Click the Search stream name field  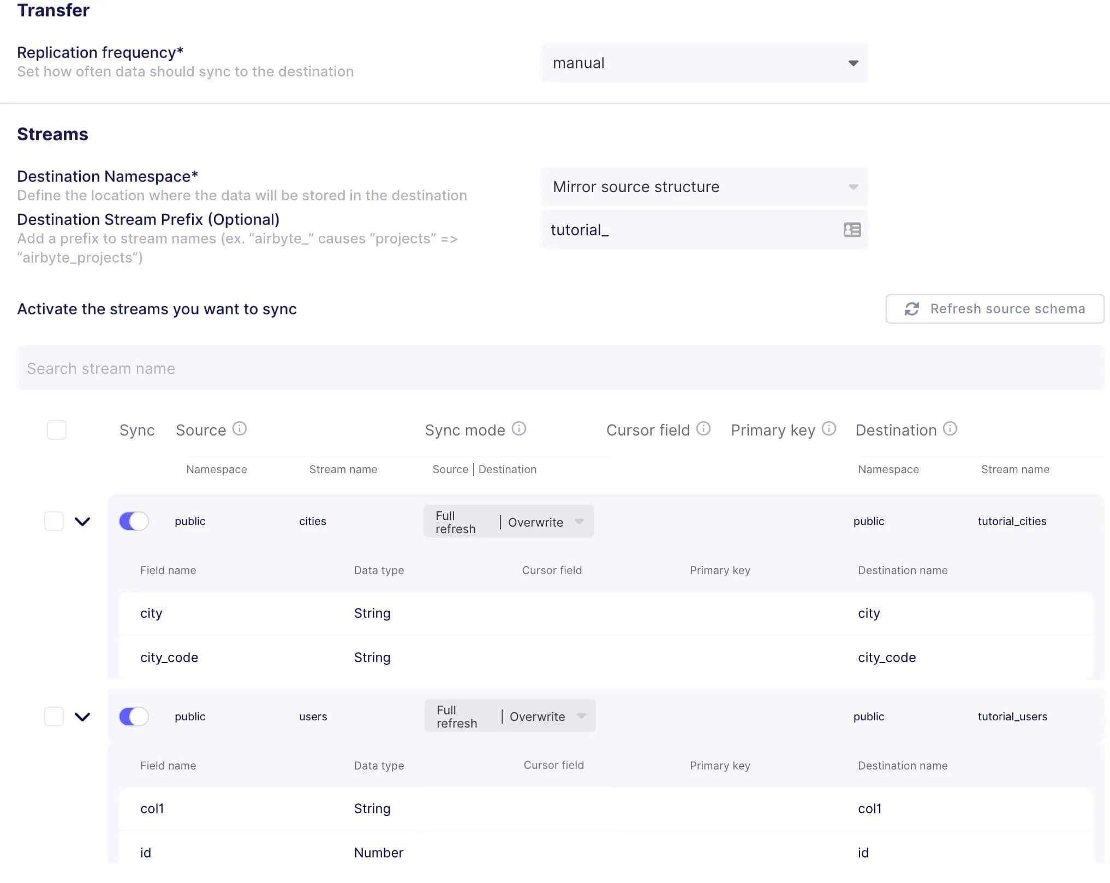[560, 368]
